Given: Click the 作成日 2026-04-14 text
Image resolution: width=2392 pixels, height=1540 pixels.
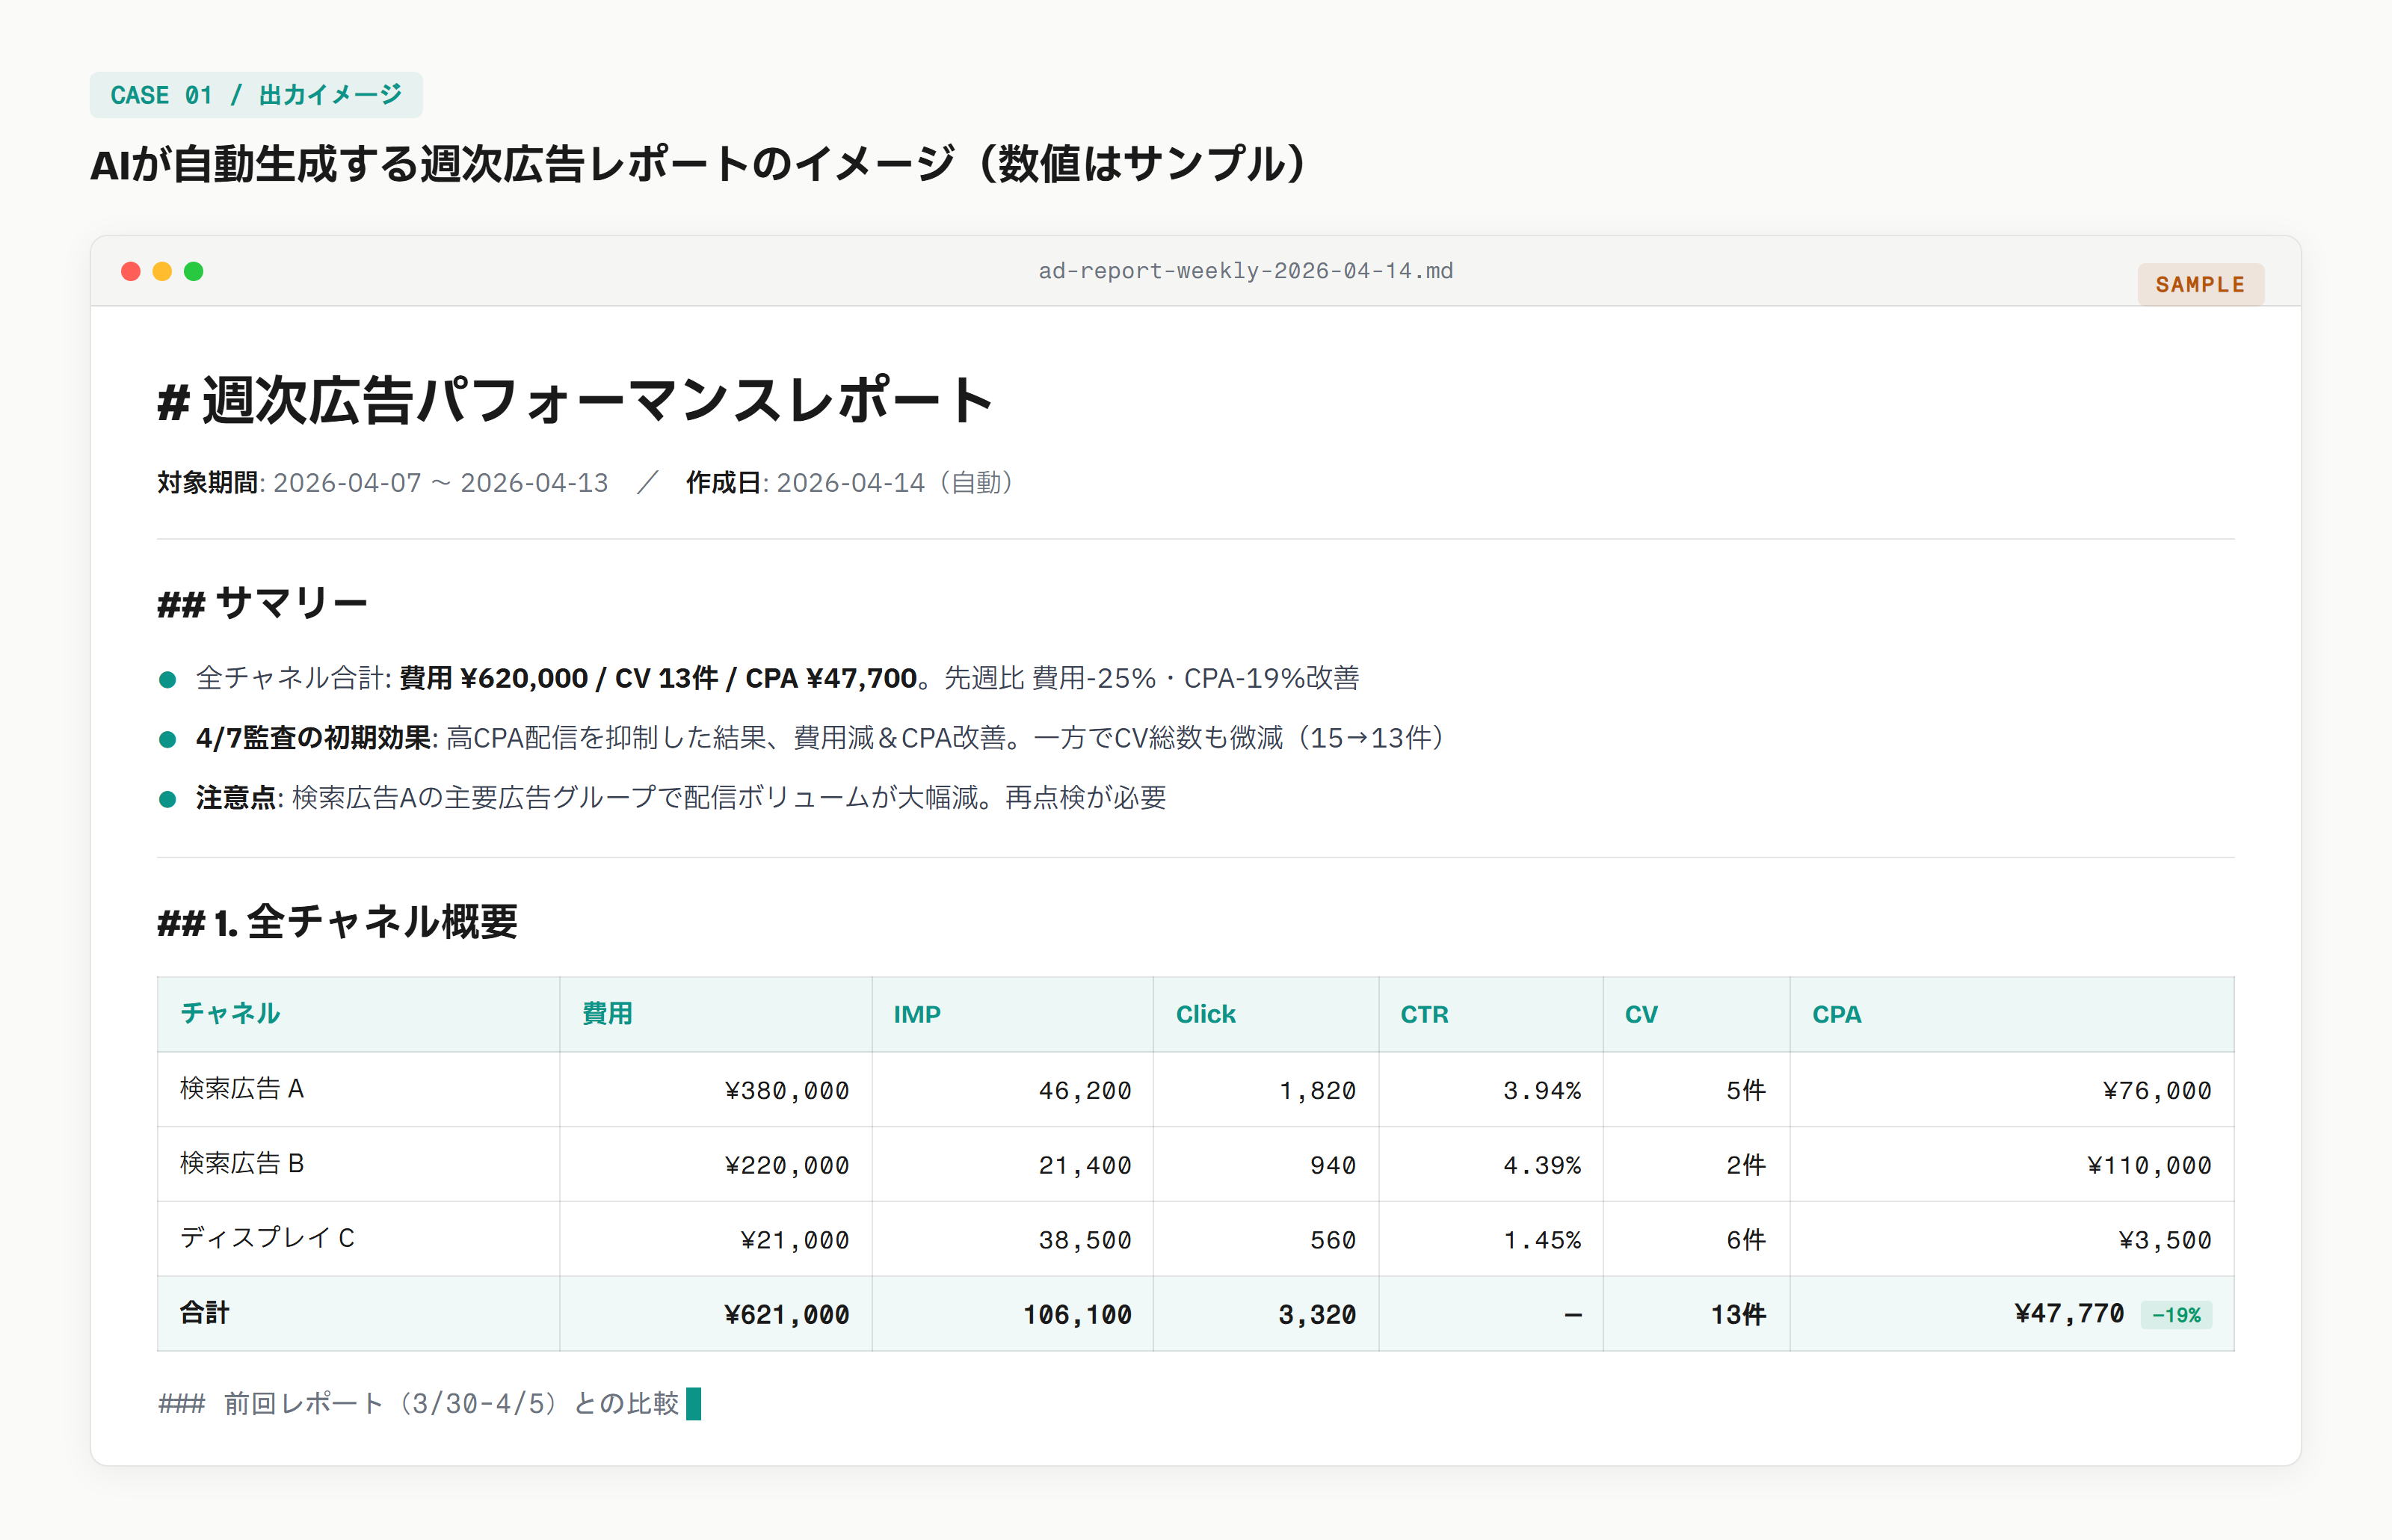Looking at the screenshot, I should coord(850,483).
